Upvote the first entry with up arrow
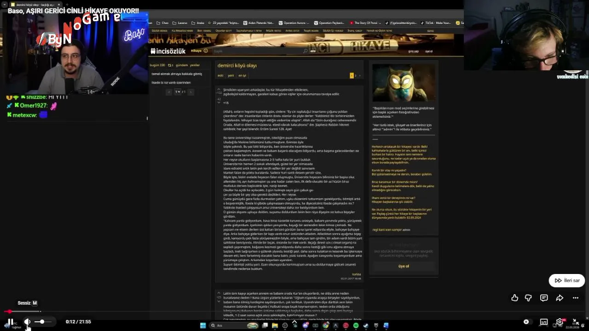Viewport: 589px width, 331px height. click(x=219, y=89)
